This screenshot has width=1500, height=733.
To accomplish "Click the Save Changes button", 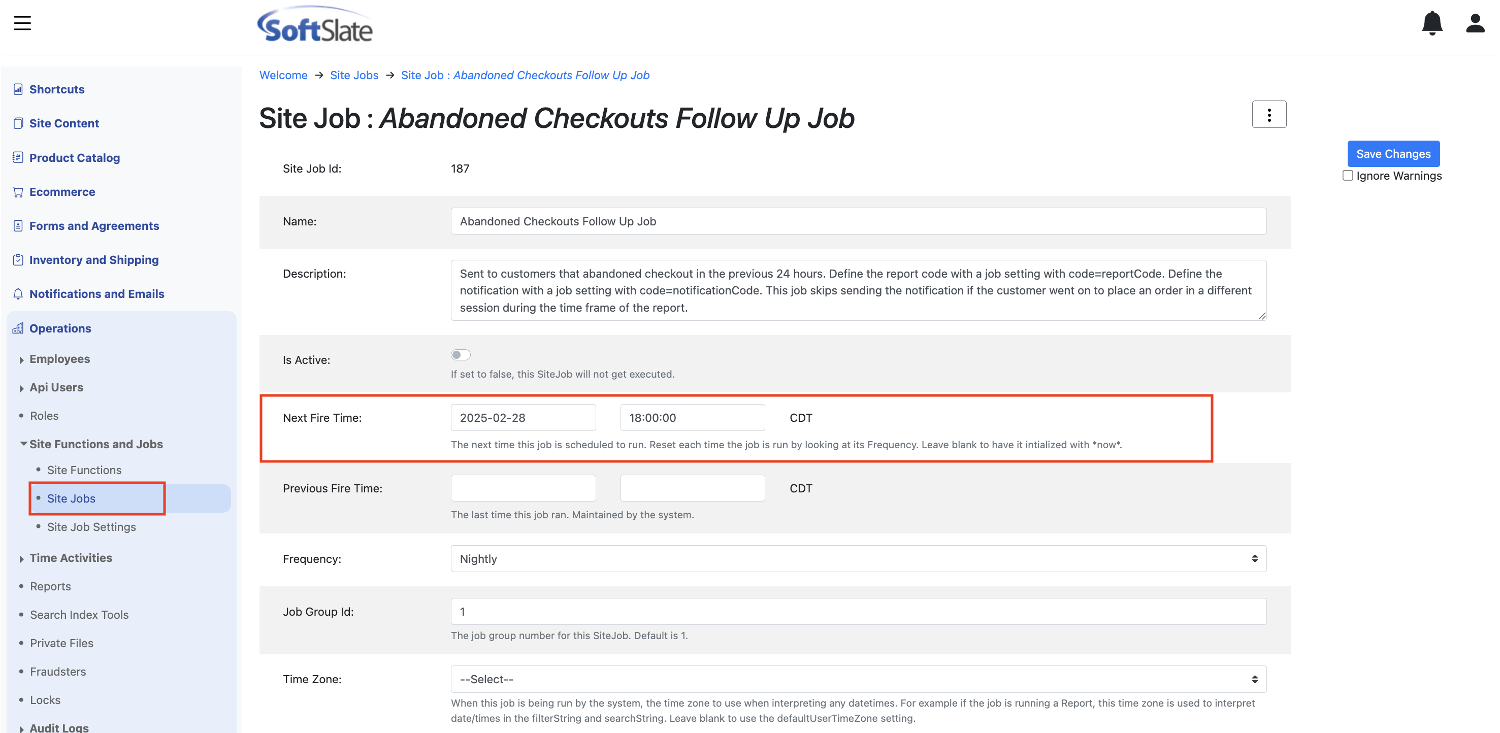I will tap(1393, 154).
